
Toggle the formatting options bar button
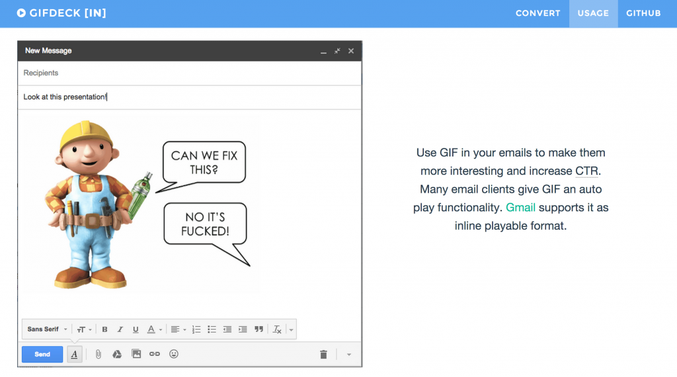tap(74, 355)
